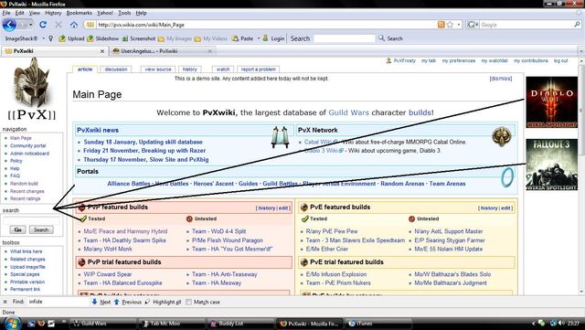Click the wiki sidebar search input field
Image resolution: width=585 pixels, height=330 pixels.
(31, 220)
